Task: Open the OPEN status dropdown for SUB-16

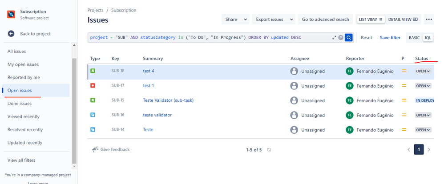Action: 423,115
